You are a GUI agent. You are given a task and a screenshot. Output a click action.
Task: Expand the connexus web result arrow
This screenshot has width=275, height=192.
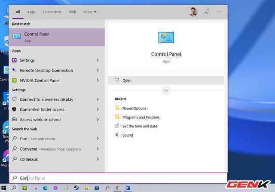point(98,159)
